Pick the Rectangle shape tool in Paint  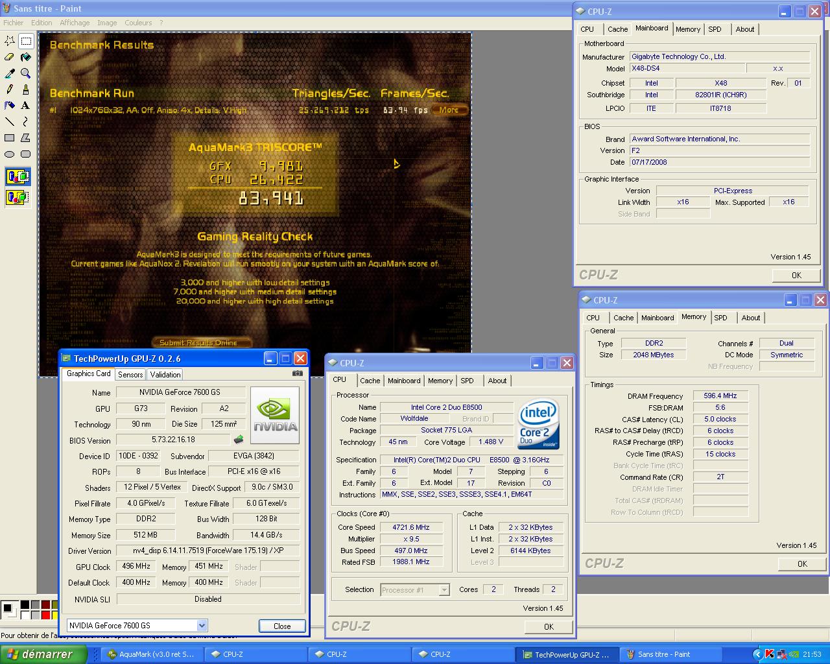point(10,137)
